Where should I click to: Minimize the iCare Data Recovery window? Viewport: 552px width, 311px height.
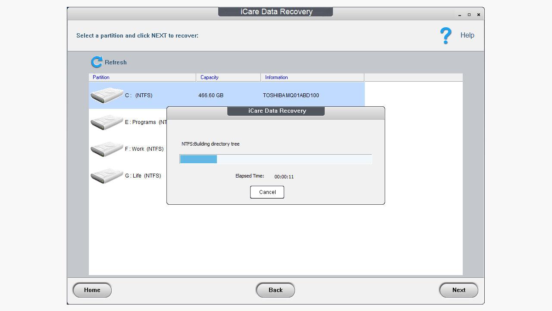click(x=459, y=14)
